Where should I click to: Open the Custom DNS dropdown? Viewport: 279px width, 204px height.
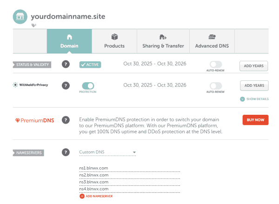coord(107,152)
